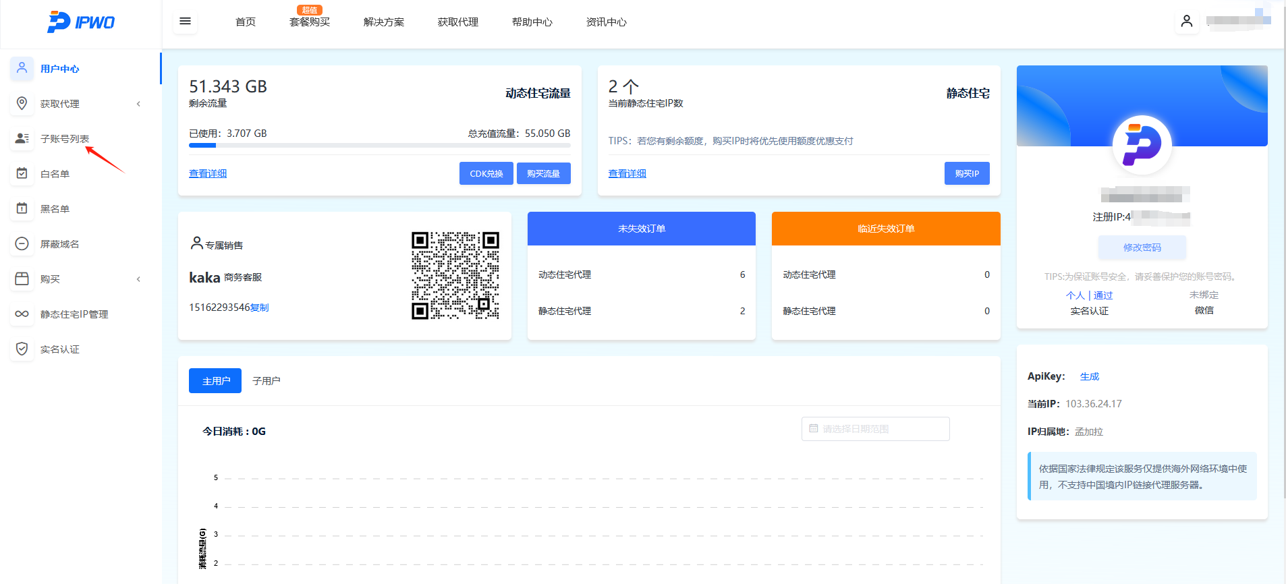The height and width of the screenshot is (584, 1286).
Task: Click the traffic usage progress bar
Action: coord(379,145)
